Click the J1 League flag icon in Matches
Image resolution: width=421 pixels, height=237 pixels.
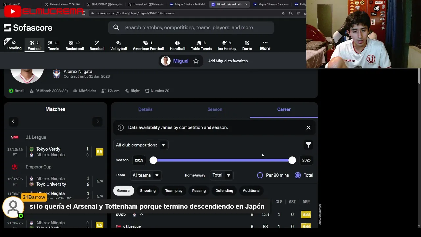coord(14,137)
